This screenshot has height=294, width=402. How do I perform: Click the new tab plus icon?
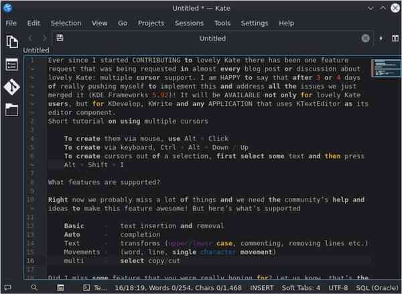pyautogui.click(x=381, y=38)
